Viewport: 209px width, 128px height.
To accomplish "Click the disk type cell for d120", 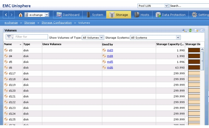I will [x=32, y=91].
